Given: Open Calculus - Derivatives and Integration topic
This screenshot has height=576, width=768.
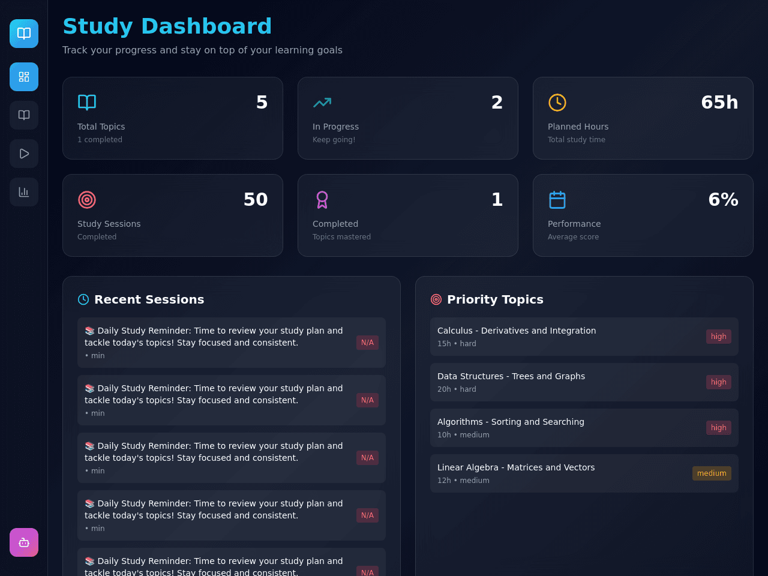Looking at the screenshot, I should tap(584, 337).
